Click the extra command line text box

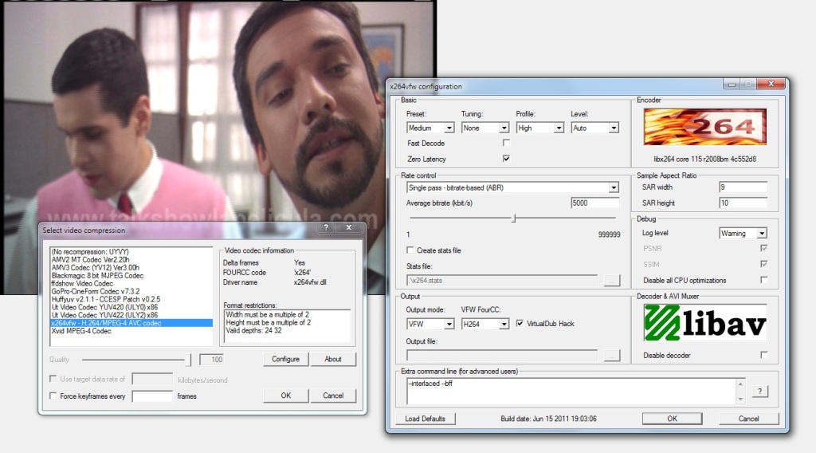point(571,392)
